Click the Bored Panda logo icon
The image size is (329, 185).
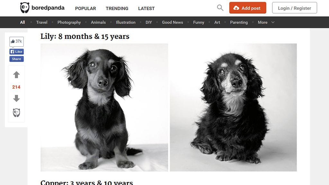25,8
